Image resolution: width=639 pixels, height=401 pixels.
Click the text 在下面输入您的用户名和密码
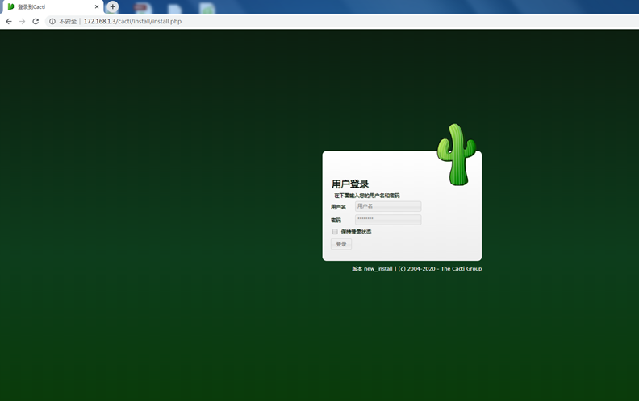(x=367, y=196)
